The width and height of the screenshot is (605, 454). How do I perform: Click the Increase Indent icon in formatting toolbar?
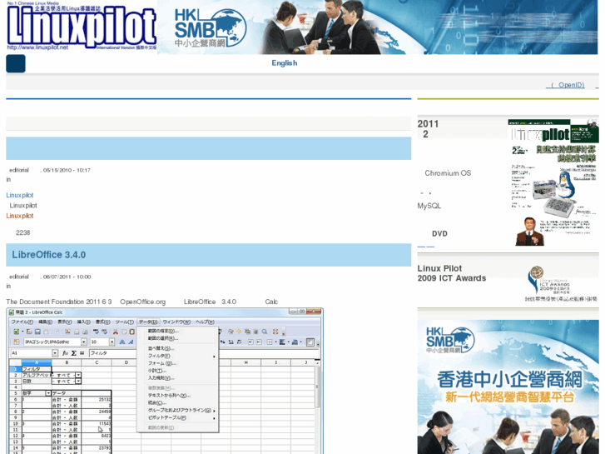259,342
